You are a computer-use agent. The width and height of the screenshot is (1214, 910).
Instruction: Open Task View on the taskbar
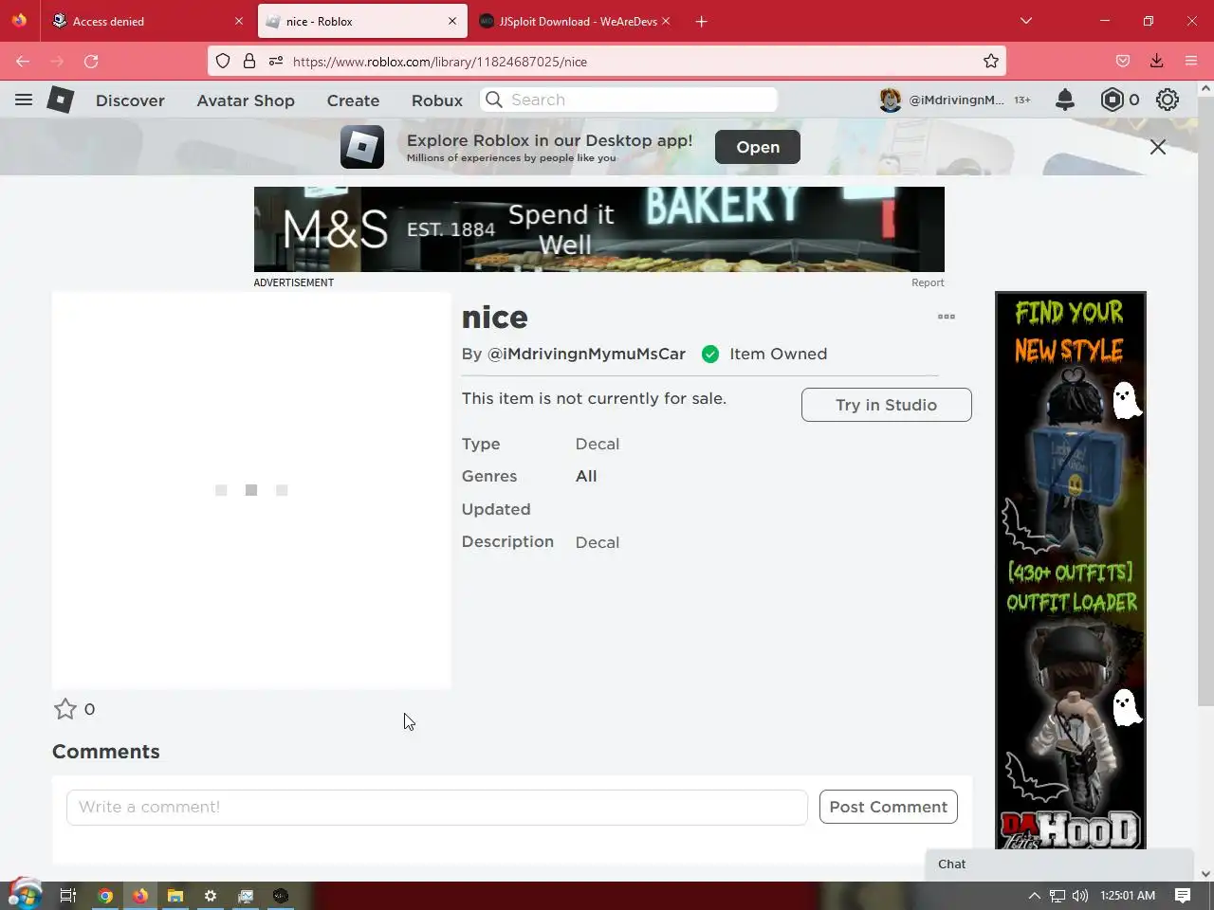click(68, 895)
